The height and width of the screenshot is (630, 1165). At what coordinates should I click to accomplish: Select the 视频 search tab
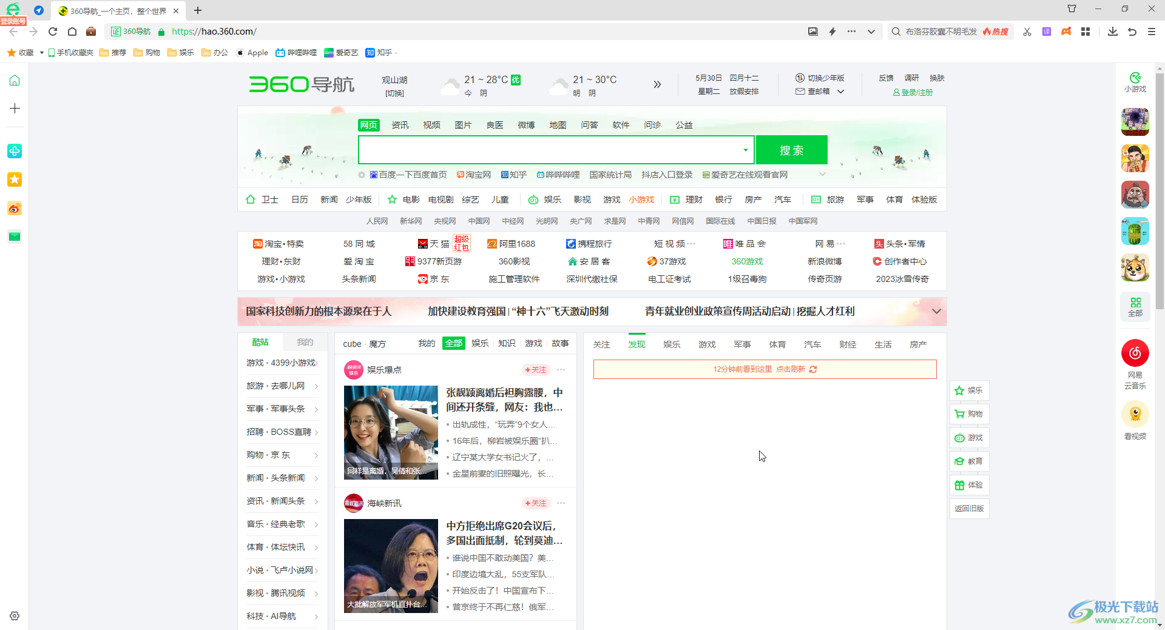pyautogui.click(x=431, y=125)
